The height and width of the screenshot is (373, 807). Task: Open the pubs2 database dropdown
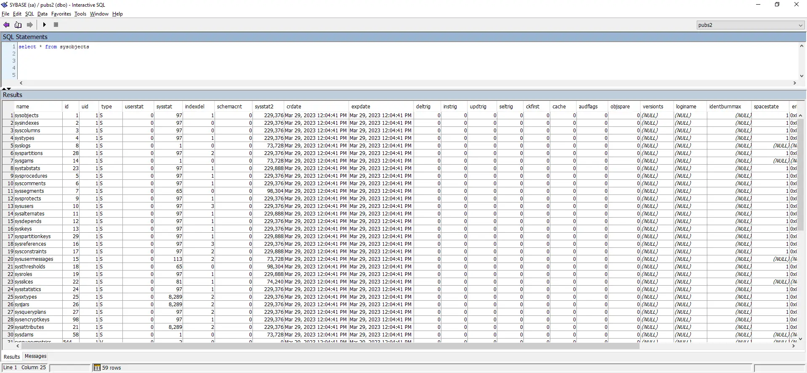[750, 25]
